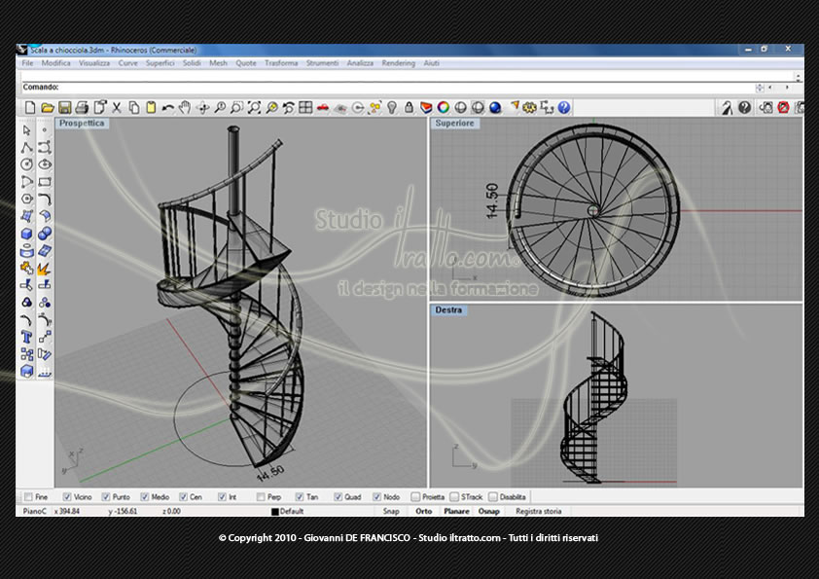The image size is (819, 579).
Task: Activate the Pan hand tool
Action: pyautogui.click(x=185, y=108)
